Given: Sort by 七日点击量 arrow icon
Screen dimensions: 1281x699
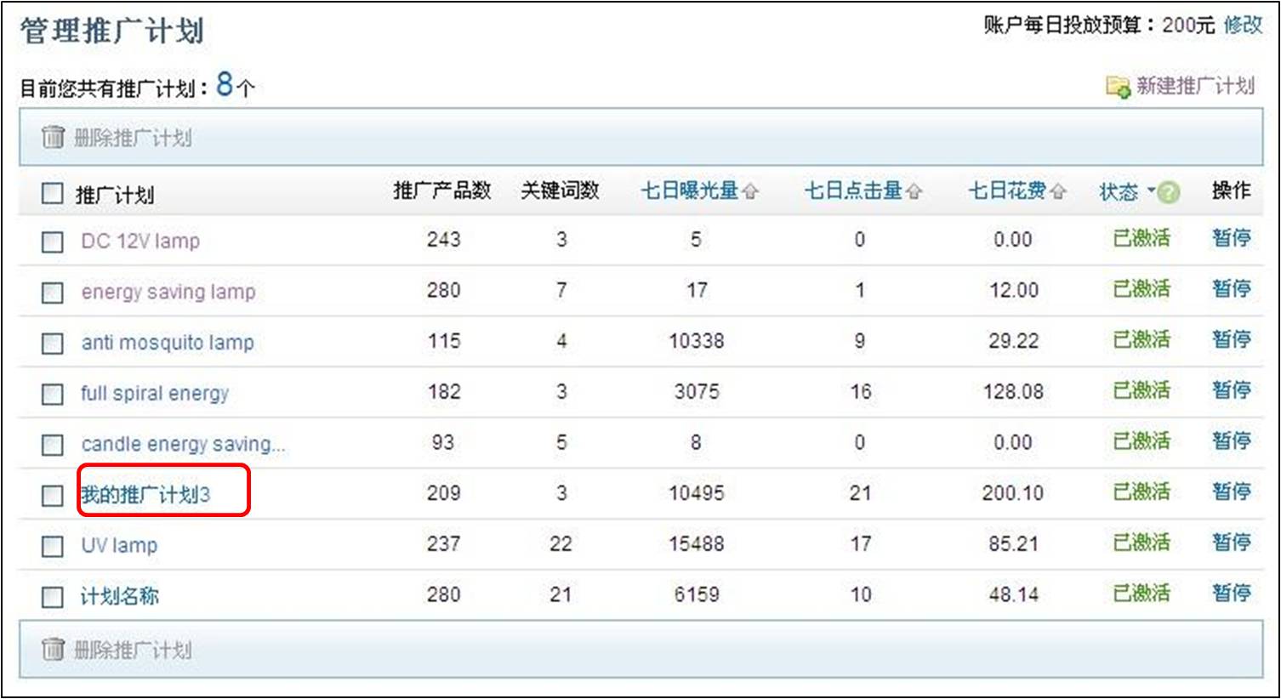Looking at the screenshot, I should [x=914, y=192].
